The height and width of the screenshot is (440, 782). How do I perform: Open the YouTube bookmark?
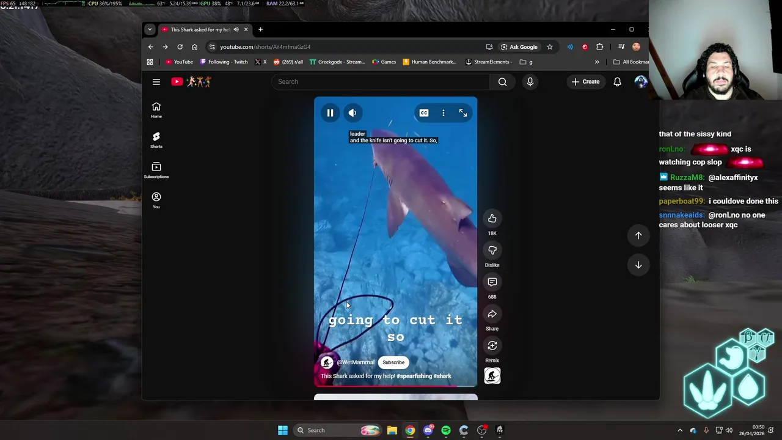179,62
